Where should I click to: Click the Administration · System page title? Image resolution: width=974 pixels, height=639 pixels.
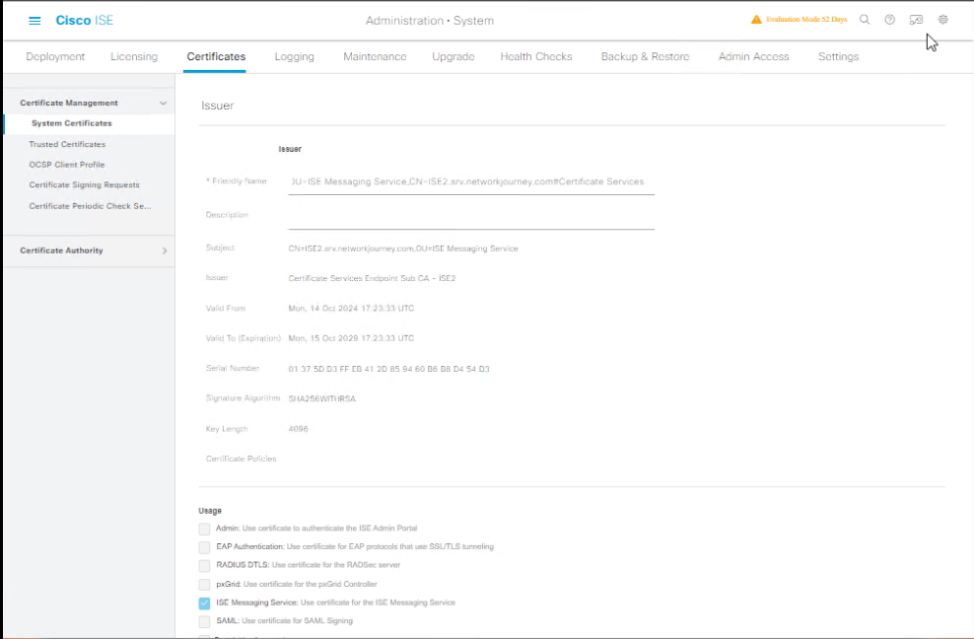430,21
